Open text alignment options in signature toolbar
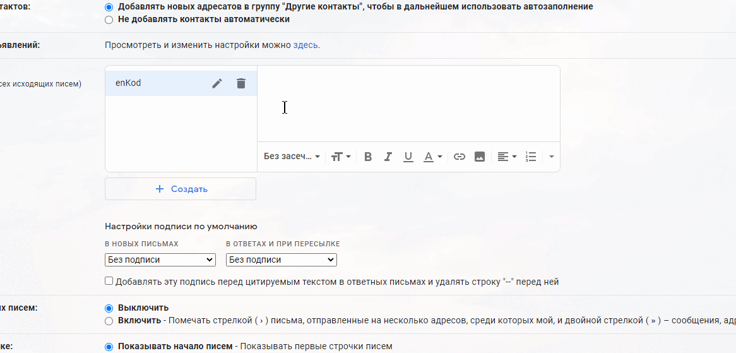Screen dimensions: 736x353 pyautogui.click(x=507, y=157)
